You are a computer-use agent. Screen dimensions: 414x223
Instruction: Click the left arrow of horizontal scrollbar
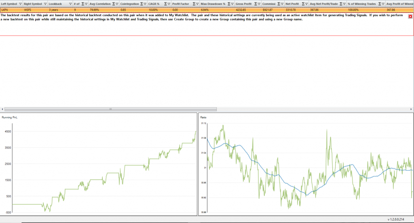2,109
